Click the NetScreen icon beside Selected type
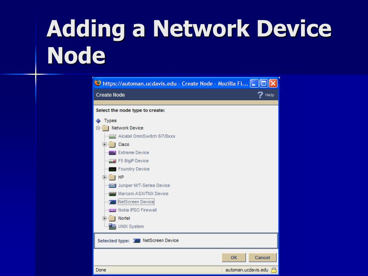Viewport: 368px width, 276px height. pyautogui.click(x=137, y=241)
